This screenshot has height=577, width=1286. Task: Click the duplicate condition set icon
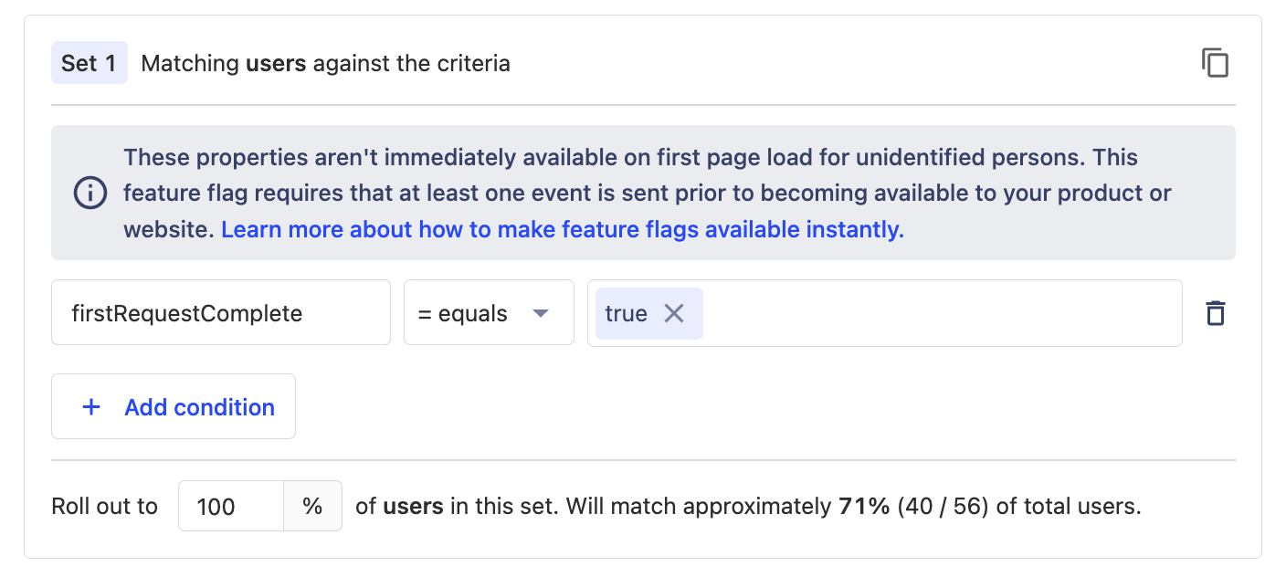(1215, 63)
